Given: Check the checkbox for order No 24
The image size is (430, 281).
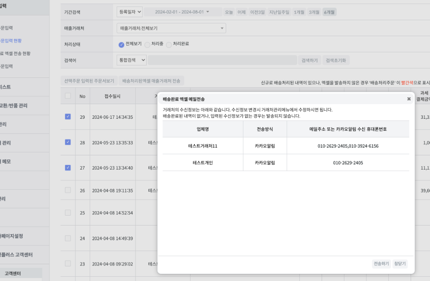Looking at the screenshot, I should pyautogui.click(x=68, y=238).
